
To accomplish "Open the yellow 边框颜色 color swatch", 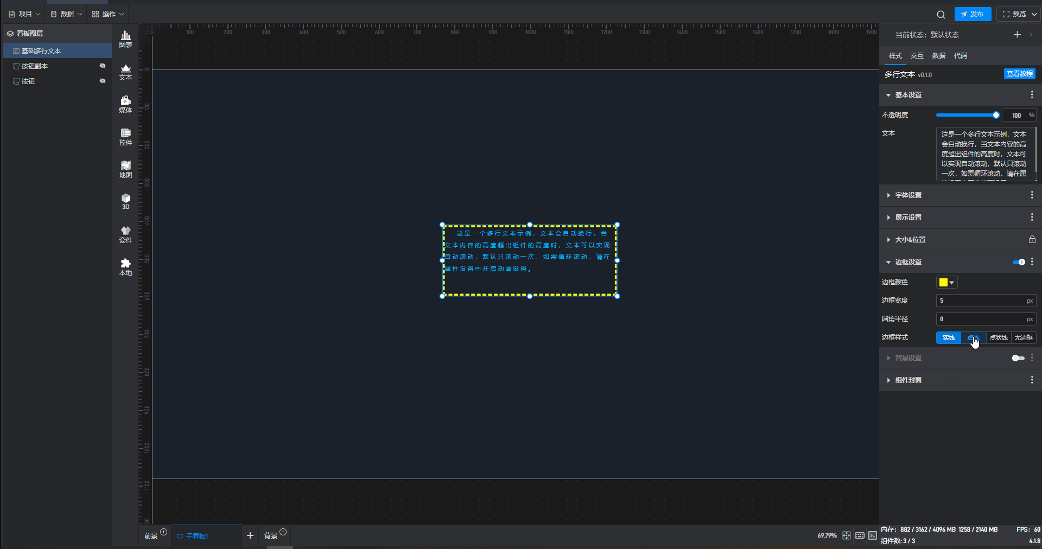I will click(x=946, y=282).
